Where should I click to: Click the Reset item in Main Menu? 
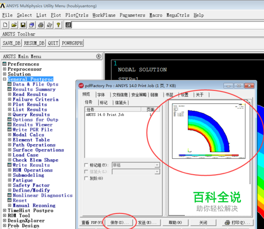click(20, 201)
